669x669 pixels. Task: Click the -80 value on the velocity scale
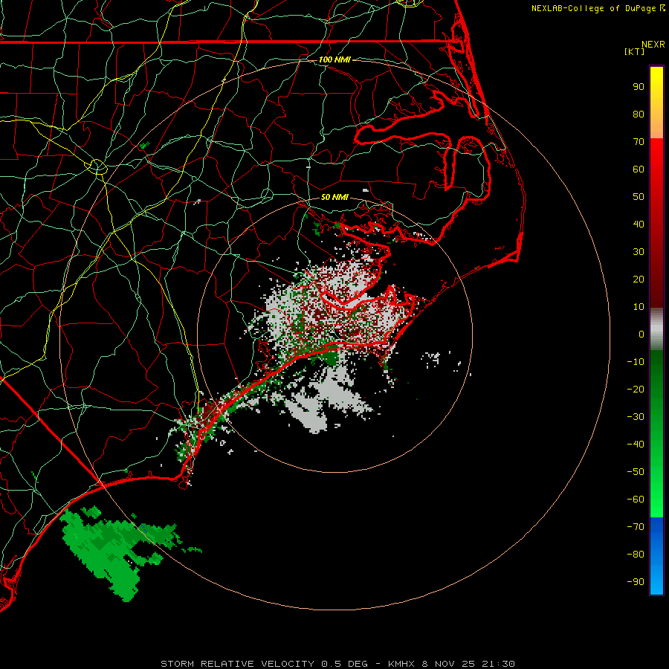(636, 555)
